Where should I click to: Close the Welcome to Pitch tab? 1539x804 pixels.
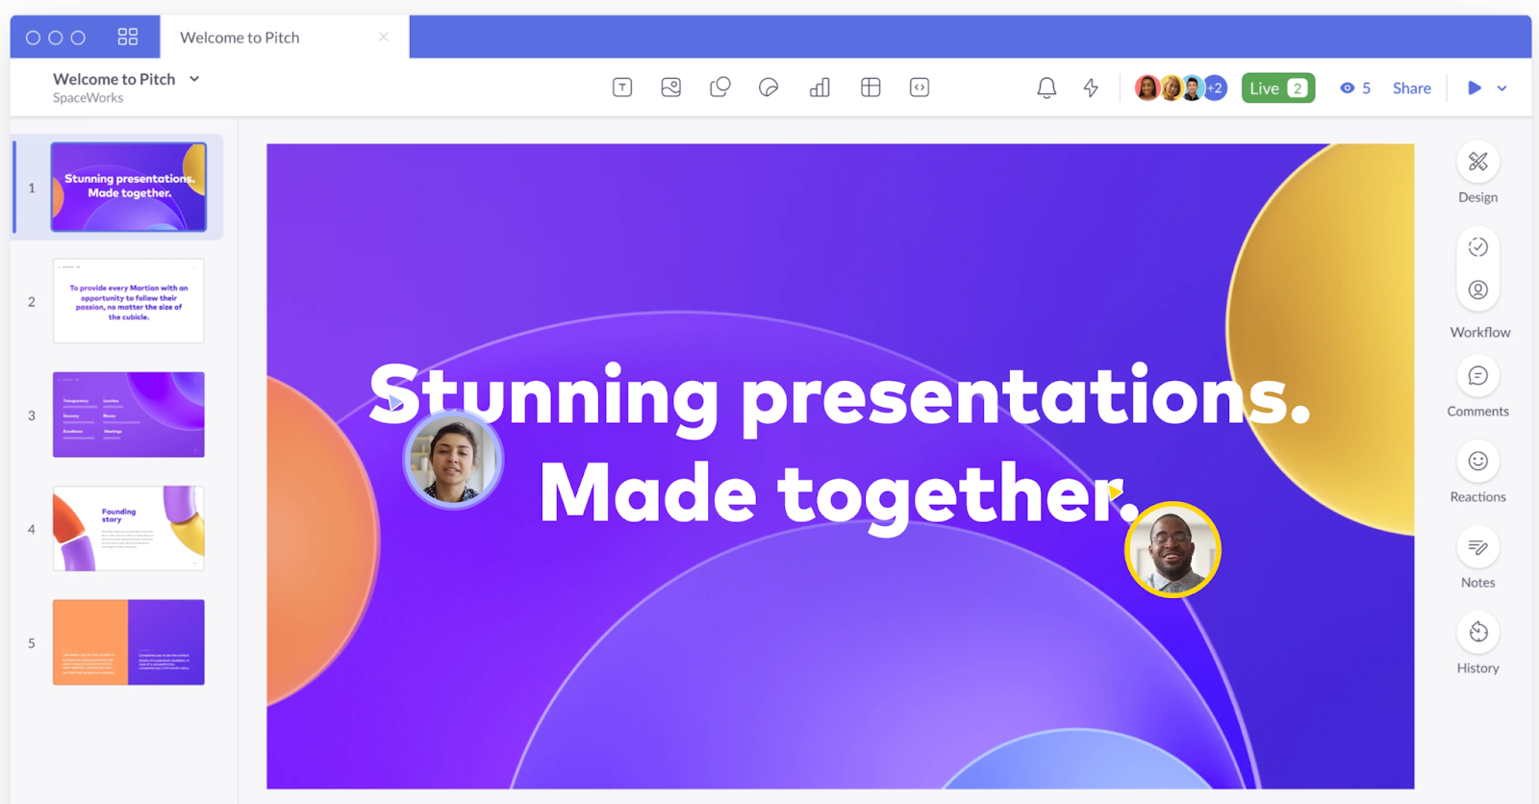[x=384, y=37]
